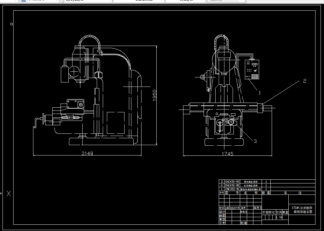
Task: Click callout number 1 beside the control box
Action: click(260, 93)
